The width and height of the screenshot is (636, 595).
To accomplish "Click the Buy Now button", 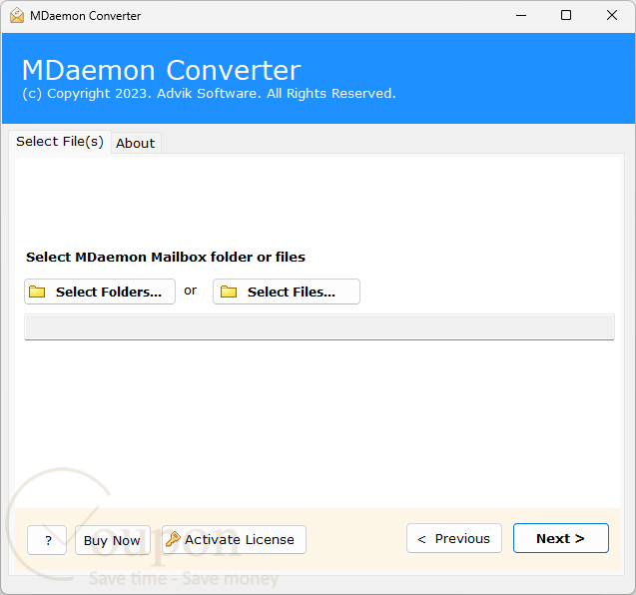I will pos(113,540).
